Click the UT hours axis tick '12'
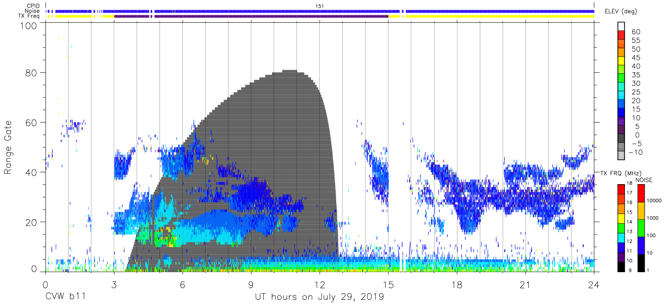The image size is (668, 308). point(320,285)
